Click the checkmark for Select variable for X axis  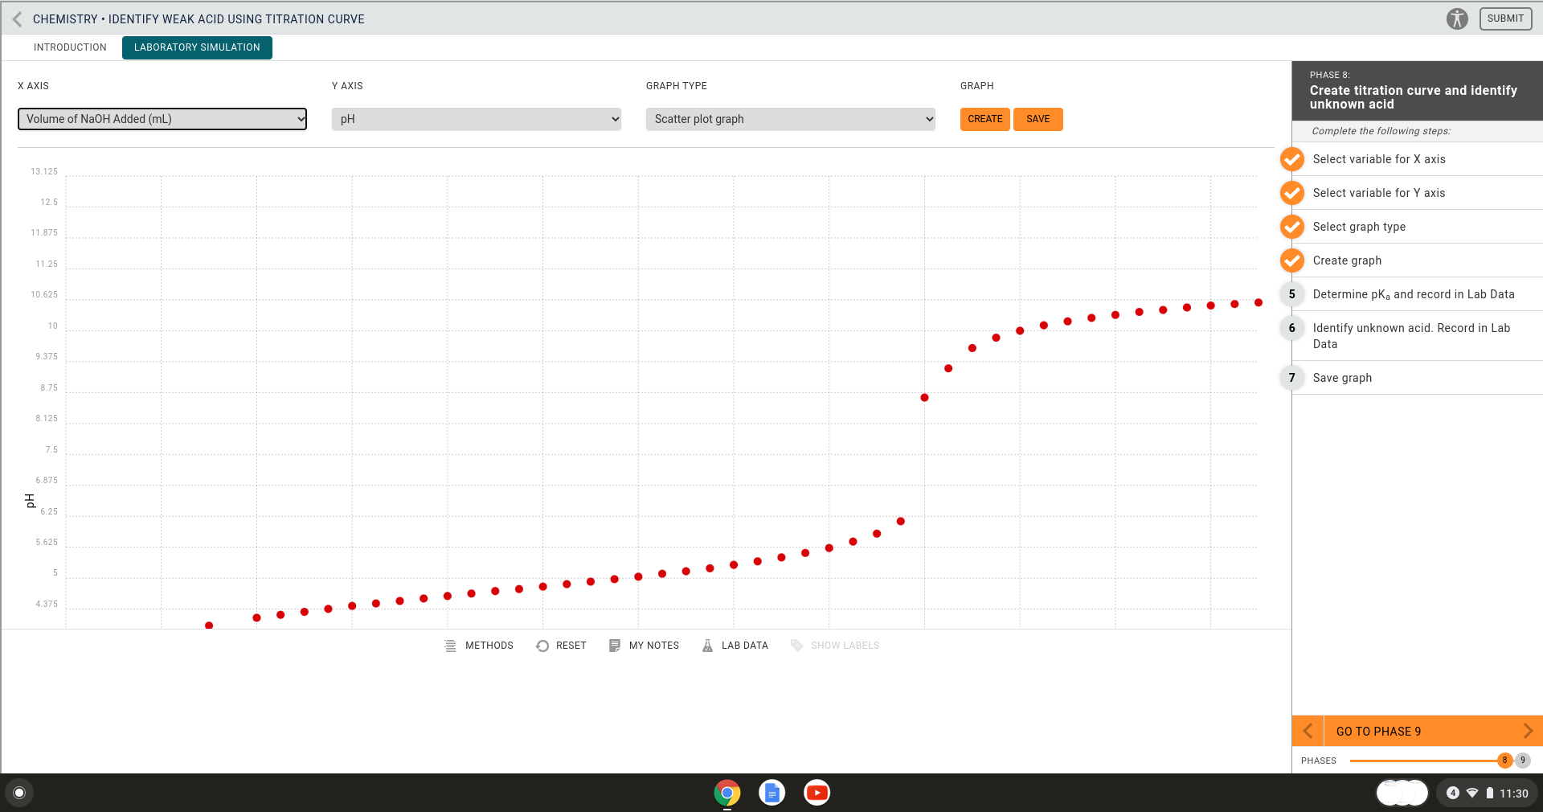(x=1291, y=159)
